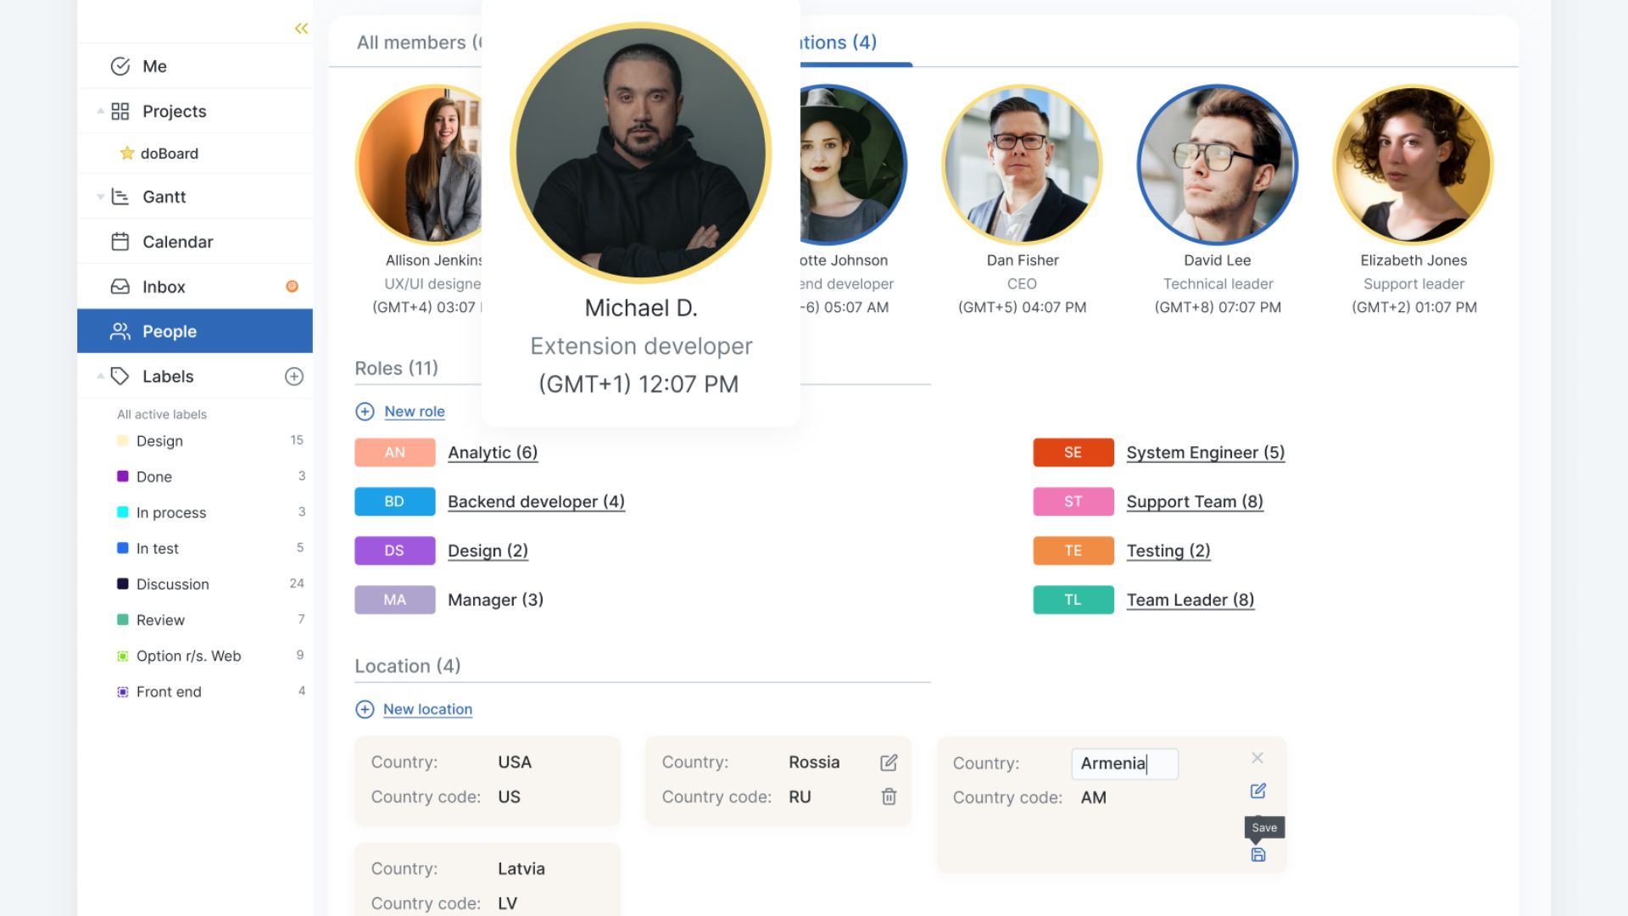Click the plus circle beside New location
The height and width of the screenshot is (916, 1628).
[x=364, y=709]
